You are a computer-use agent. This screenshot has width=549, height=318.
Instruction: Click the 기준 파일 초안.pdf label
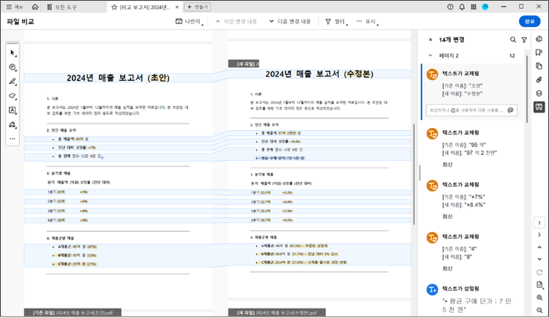[72, 312]
